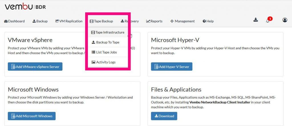
Task: Open the Dashboard menu item
Action: click(14, 21)
